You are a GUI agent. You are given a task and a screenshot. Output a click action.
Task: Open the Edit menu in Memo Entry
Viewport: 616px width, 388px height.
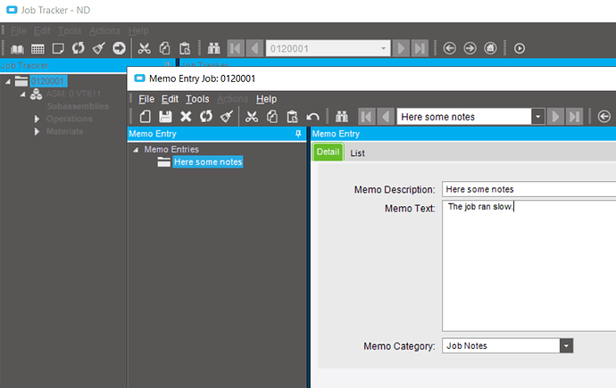click(x=170, y=99)
